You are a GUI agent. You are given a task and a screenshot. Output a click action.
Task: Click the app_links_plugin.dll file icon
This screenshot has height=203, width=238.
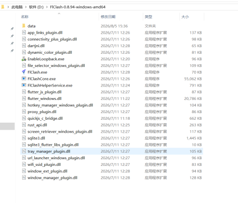pyautogui.click(x=24, y=32)
